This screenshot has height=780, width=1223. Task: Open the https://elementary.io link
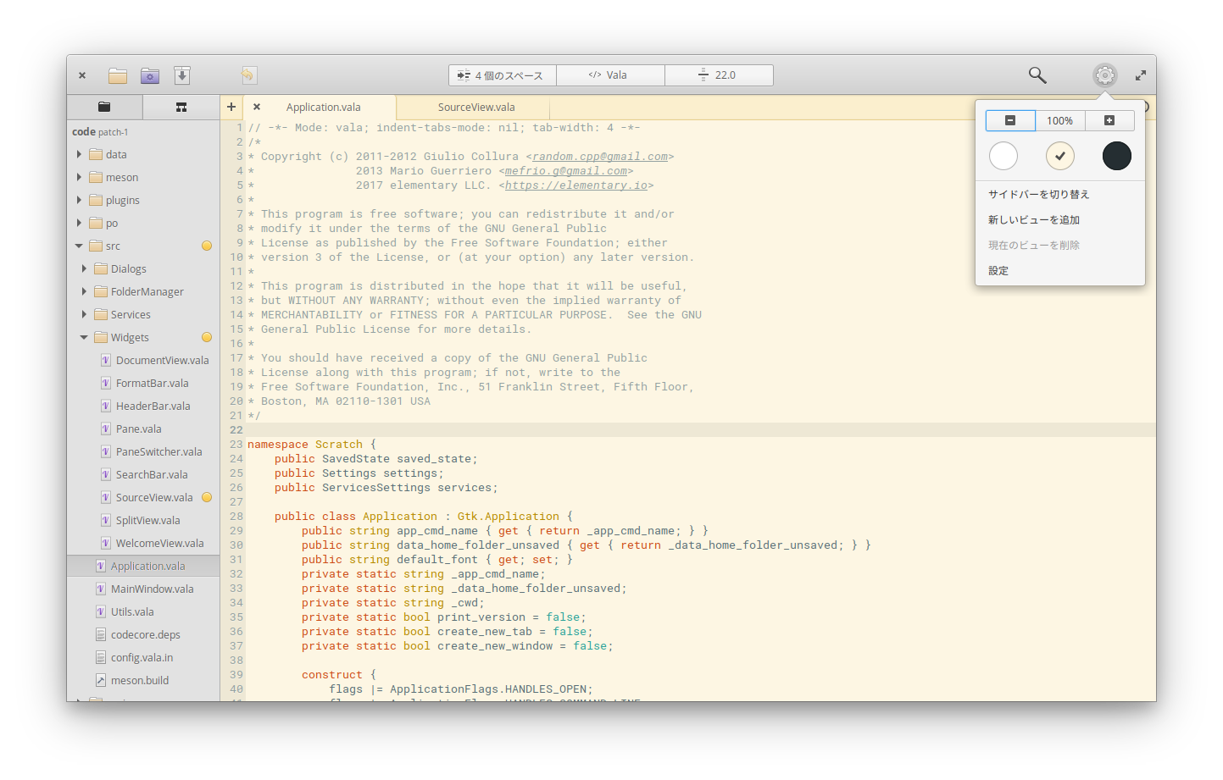[576, 185]
